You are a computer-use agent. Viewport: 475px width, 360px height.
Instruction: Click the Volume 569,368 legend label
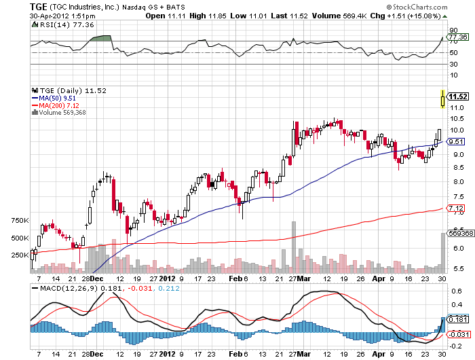pos(62,113)
